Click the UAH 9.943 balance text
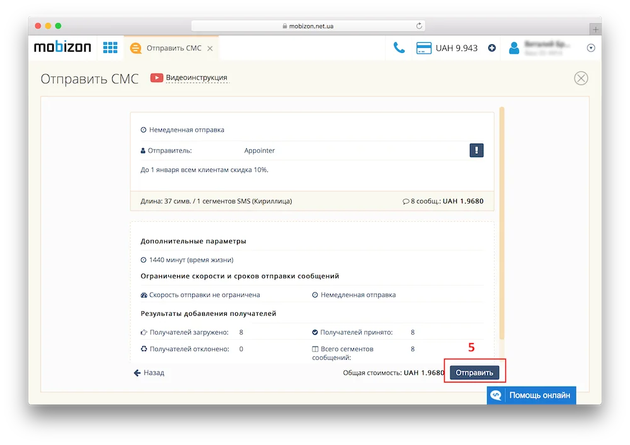 [456, 49]
